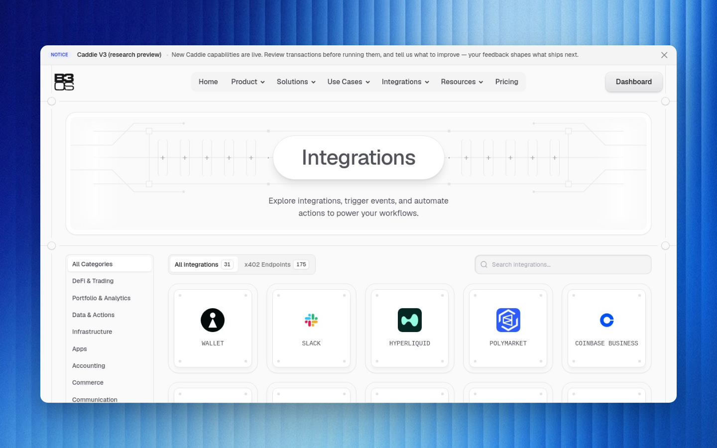Expand the Resources menu
717x448 pixels.
(x=462, y=82)
